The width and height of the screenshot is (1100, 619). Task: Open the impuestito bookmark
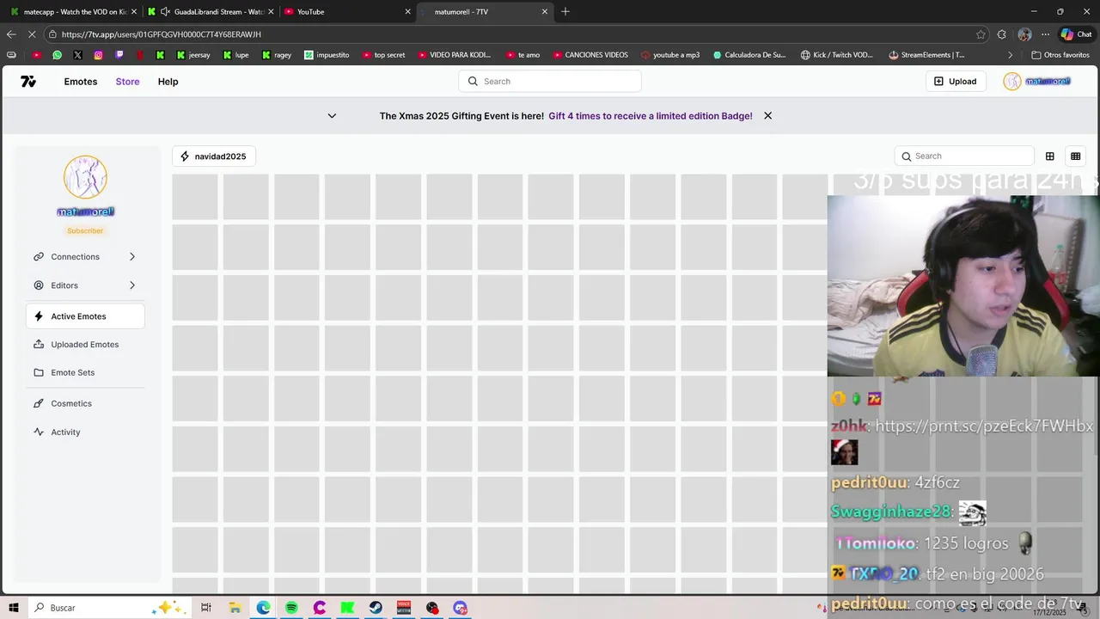tap(327, 55)
